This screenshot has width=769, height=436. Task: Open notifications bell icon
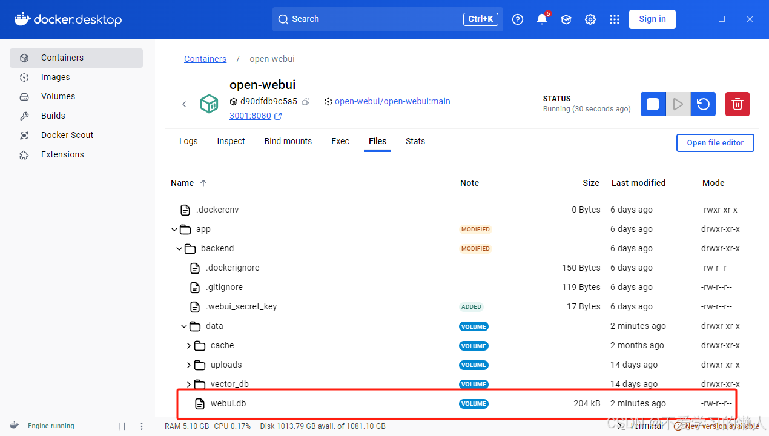tap(542, 19)
